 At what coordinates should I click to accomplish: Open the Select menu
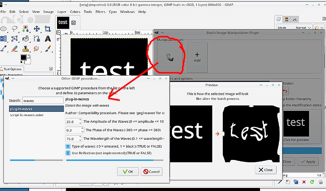click(24, 12)
